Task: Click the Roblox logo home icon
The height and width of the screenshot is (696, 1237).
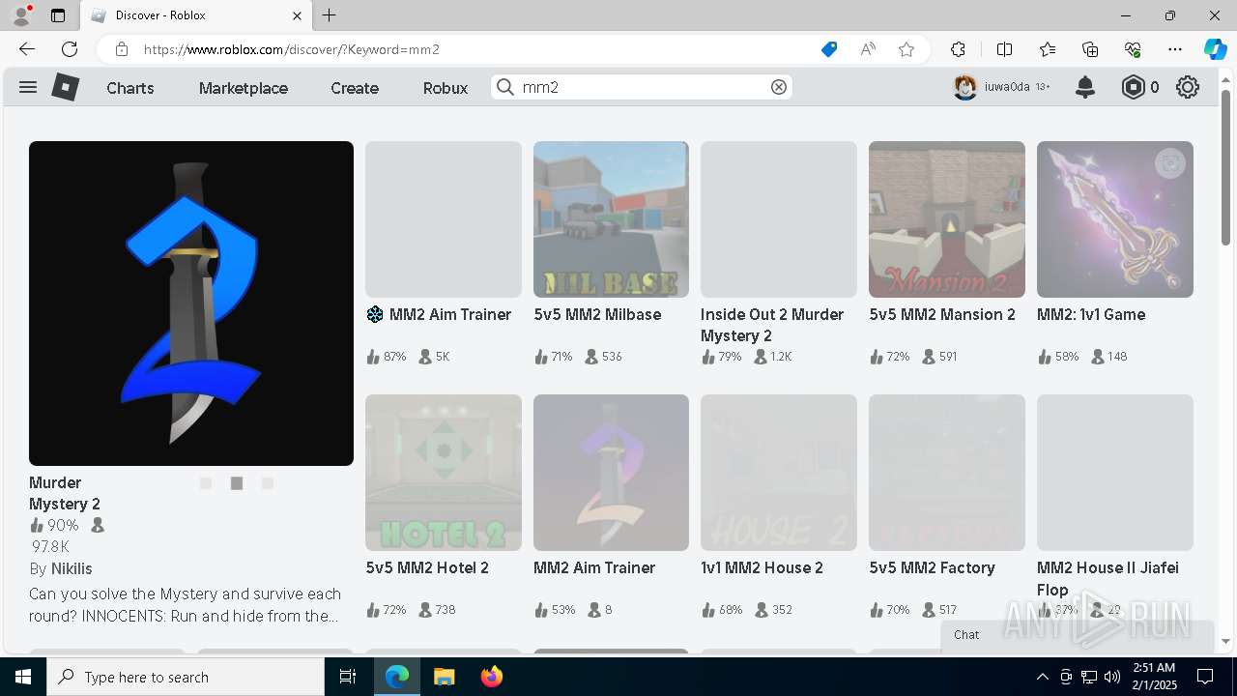Action: 65,87
